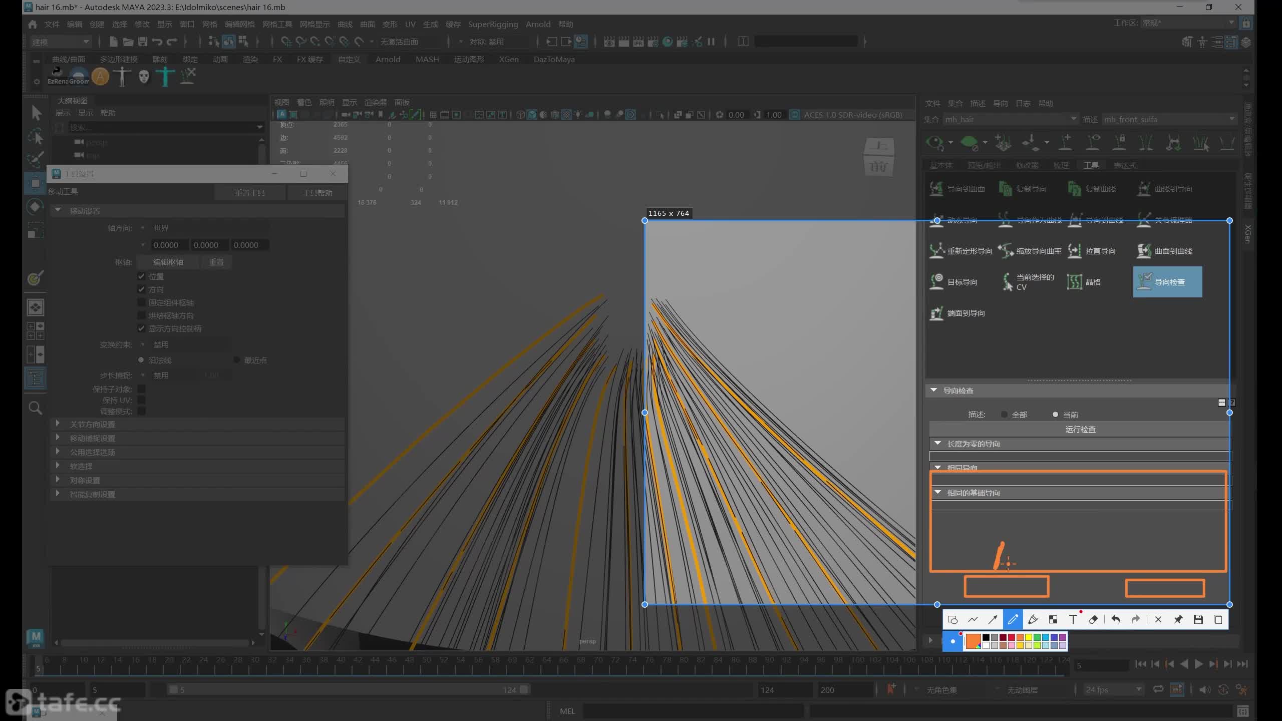Screen dimensions: 1282x721
Task: Toggle the 显示方向控制柄 checkbox
Action: pos(141,328)
